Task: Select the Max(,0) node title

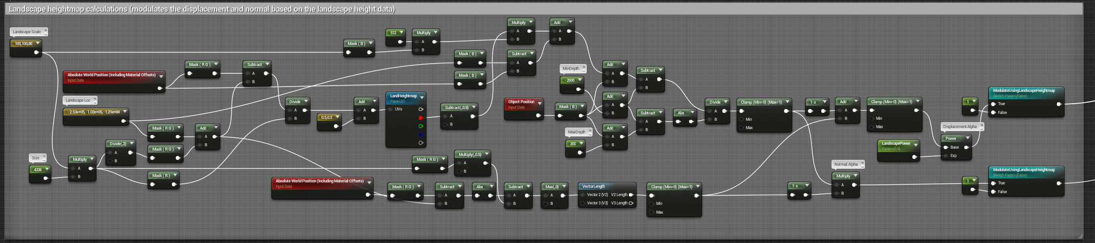Action: [x=551, y=187]
